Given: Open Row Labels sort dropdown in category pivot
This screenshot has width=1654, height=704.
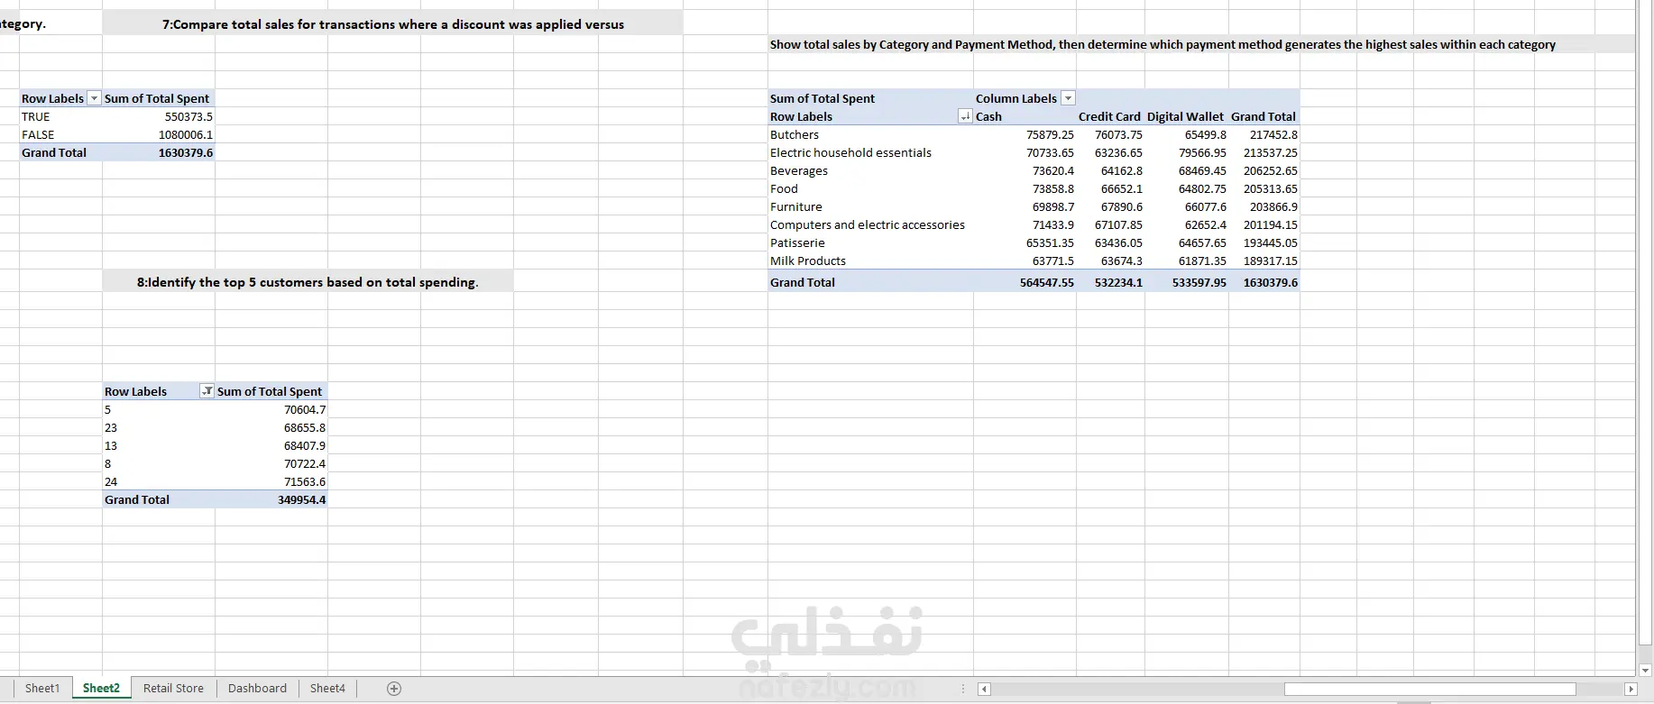Looking at the screenshot, I should [x=965, y=116].
